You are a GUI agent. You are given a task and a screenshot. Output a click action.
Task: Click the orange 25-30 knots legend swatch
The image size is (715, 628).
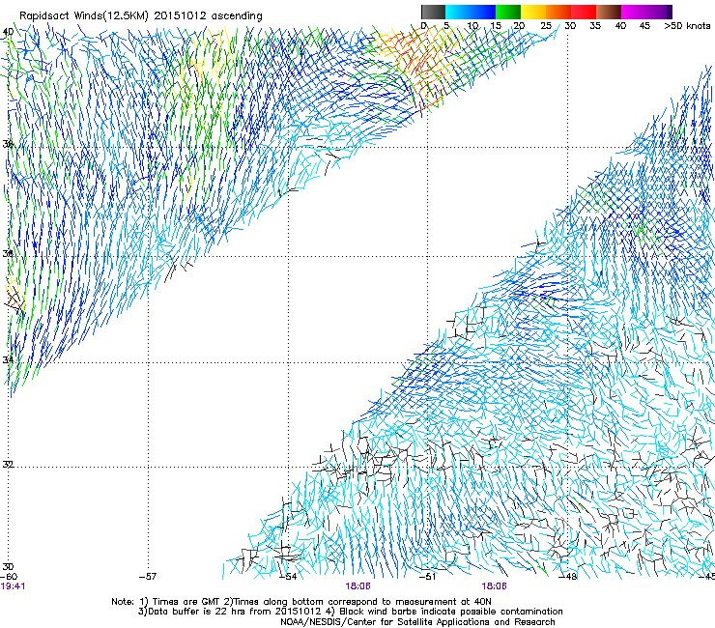(558, 12)
